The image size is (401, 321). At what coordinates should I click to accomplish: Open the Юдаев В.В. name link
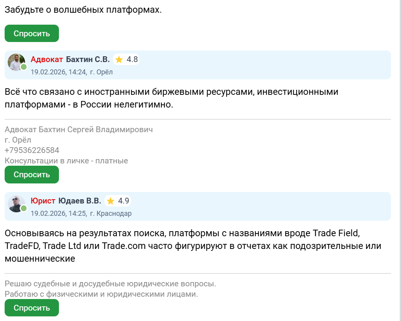tap(80, 201)
